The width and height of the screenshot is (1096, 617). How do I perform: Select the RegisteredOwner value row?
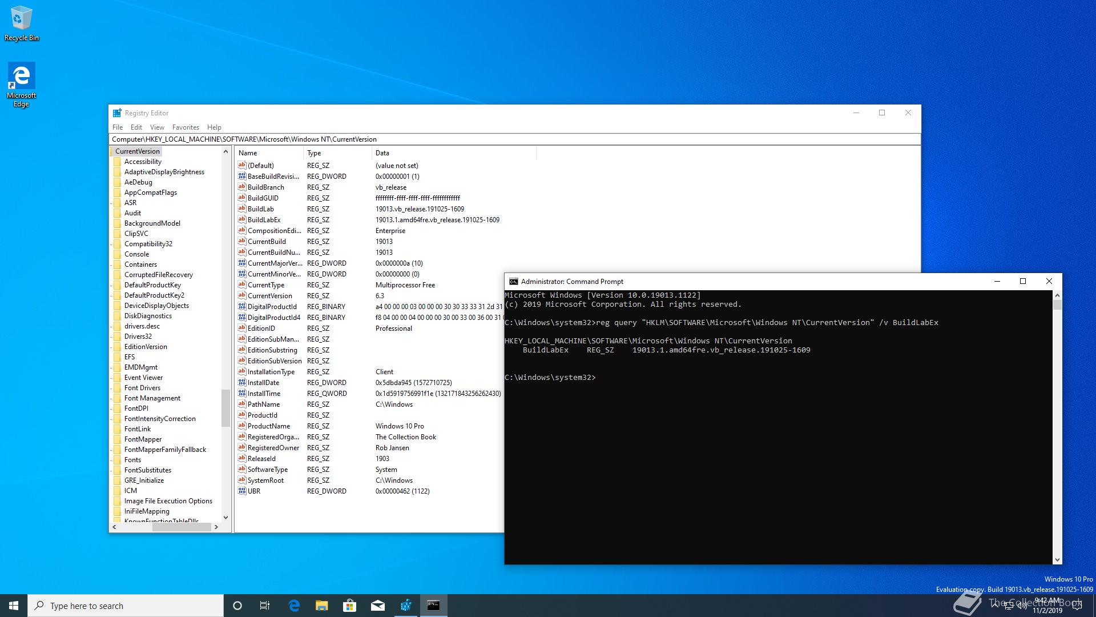tap(324, 448)
